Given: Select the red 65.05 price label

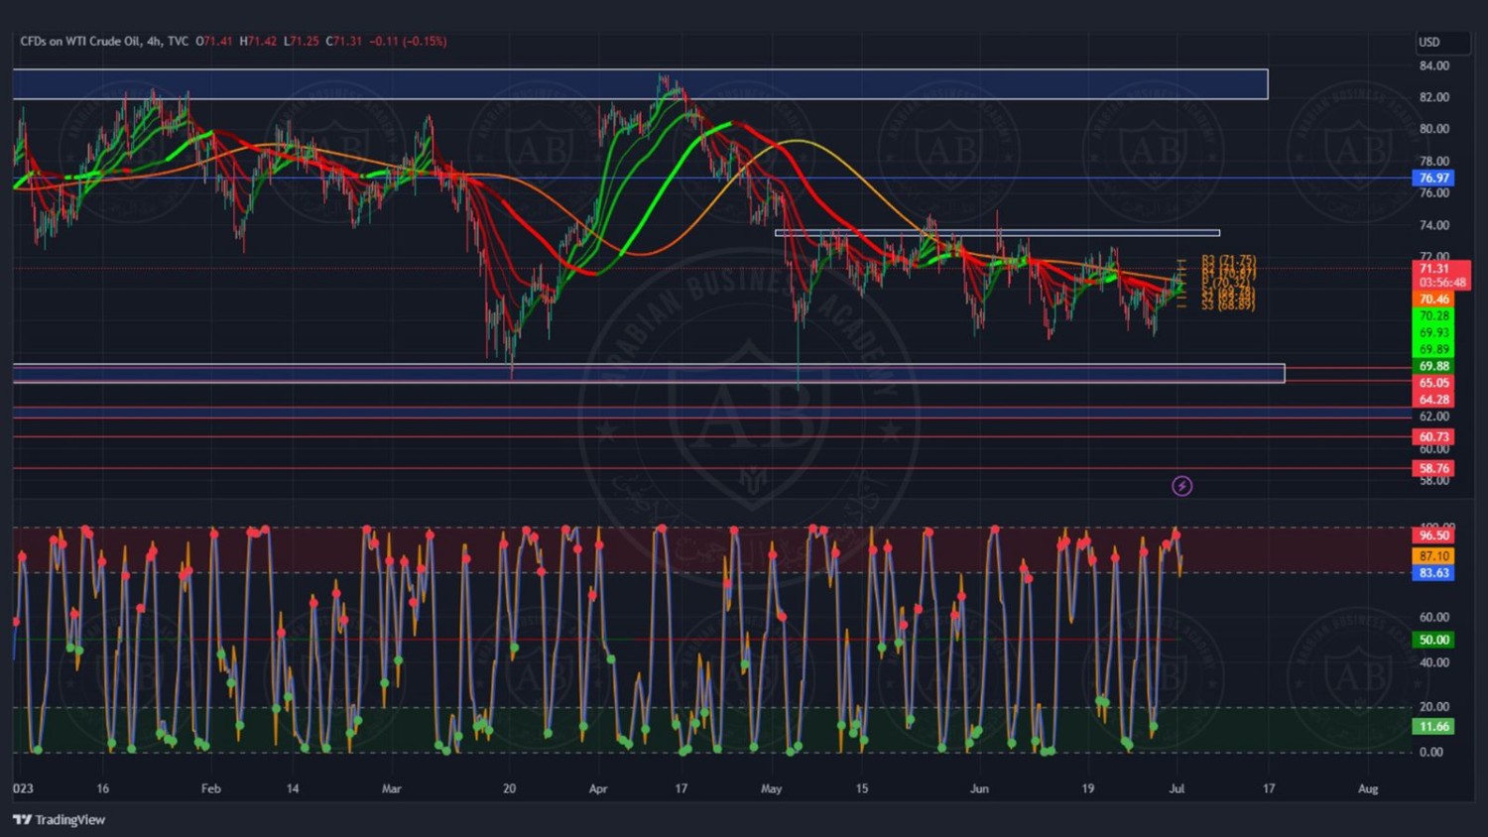Looking at the screenshot, I should [x=1433, y=383].
